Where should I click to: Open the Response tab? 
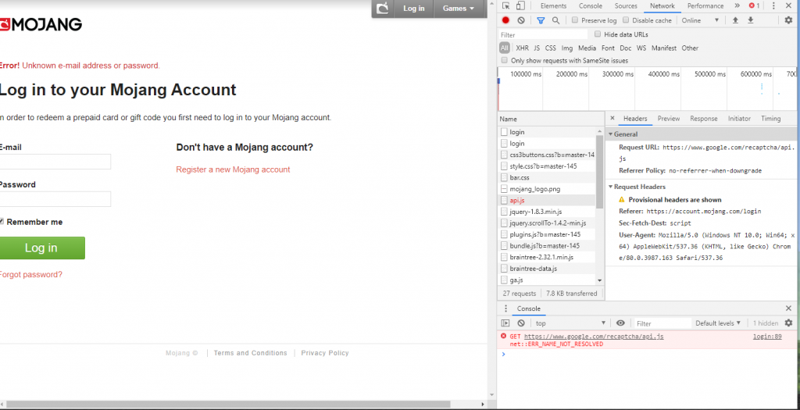(x=704, y=118)
